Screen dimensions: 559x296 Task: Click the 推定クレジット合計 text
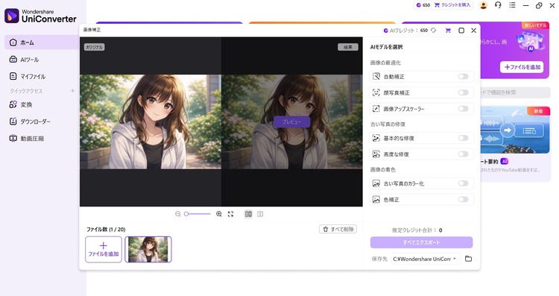click(x=414, y=230)
